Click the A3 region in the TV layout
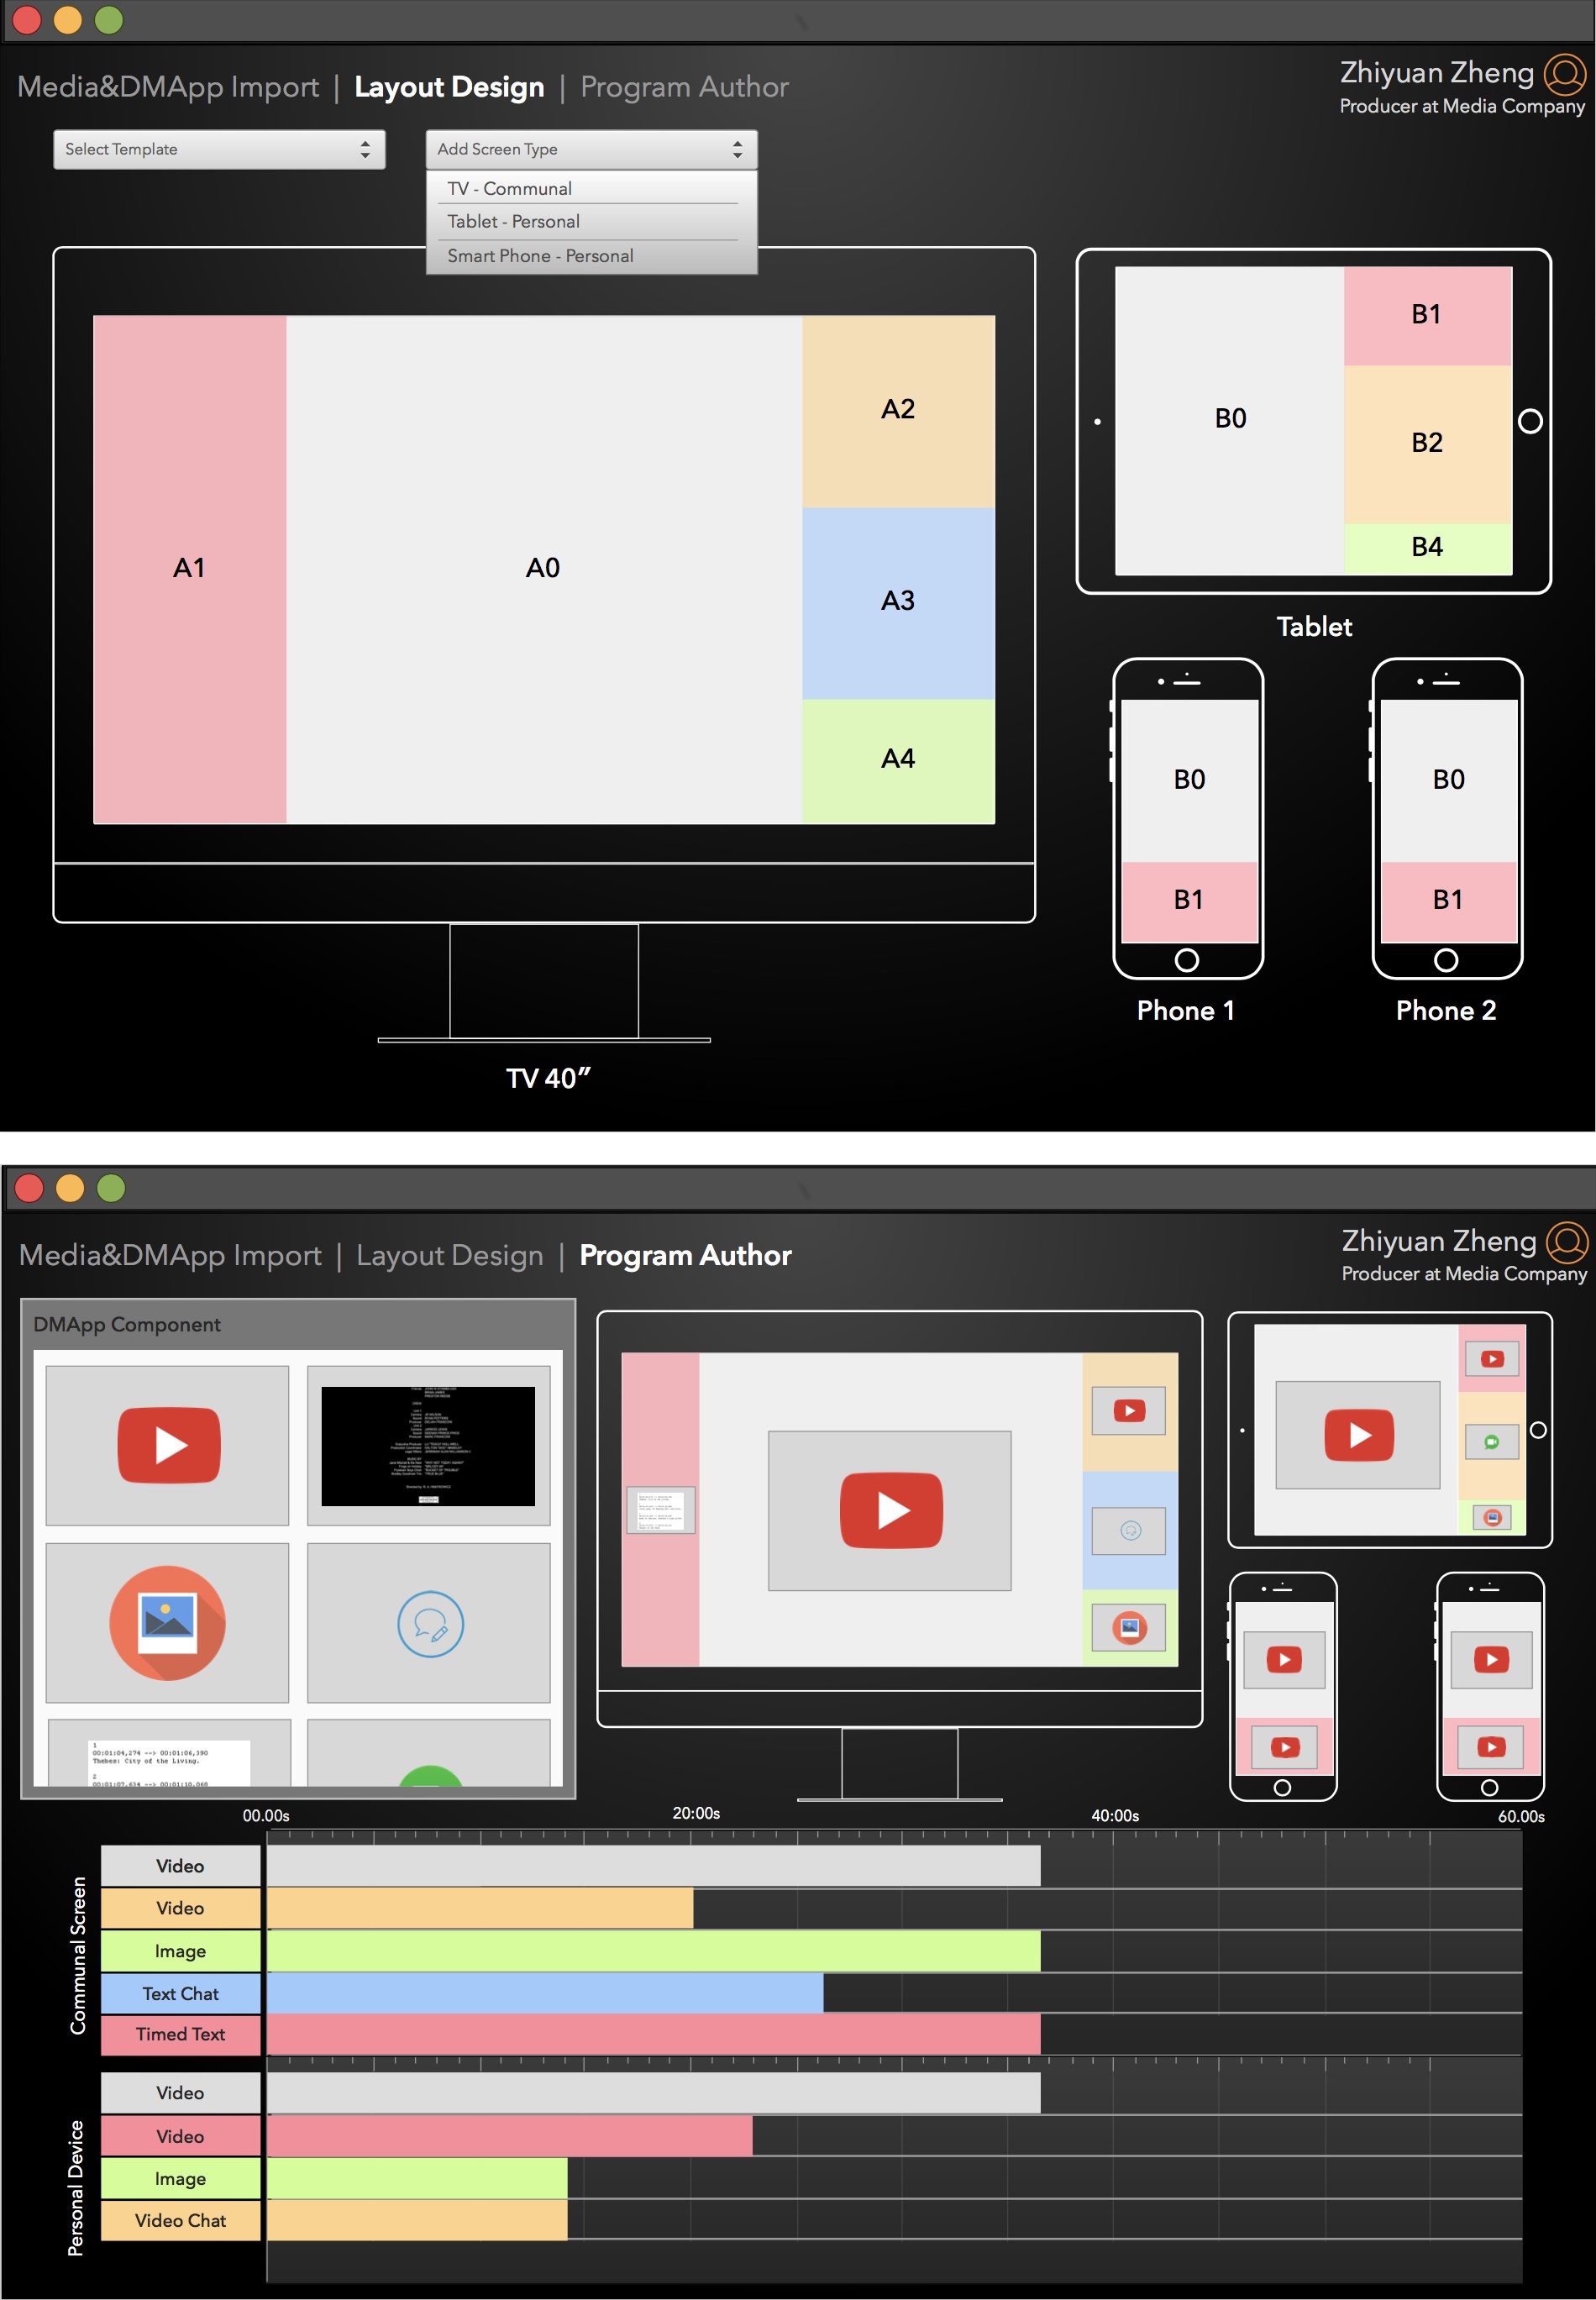The height and width of the screenshot is (2300, 1596). pos(898,600)
